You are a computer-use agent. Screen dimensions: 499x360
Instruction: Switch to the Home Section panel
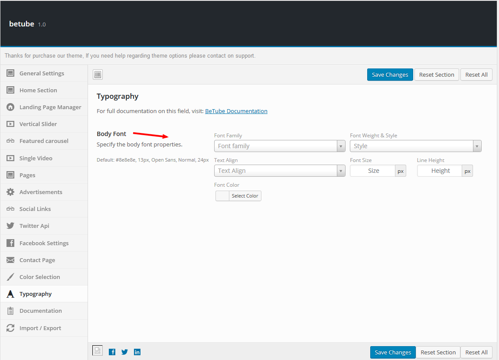pyautogui.click(x=39, y=90)
